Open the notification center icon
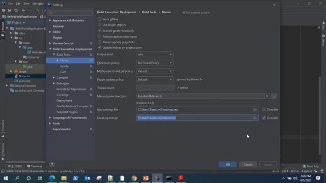Image resolution: width=326 pixels, height=183 pixels. (x=318, y=178)
